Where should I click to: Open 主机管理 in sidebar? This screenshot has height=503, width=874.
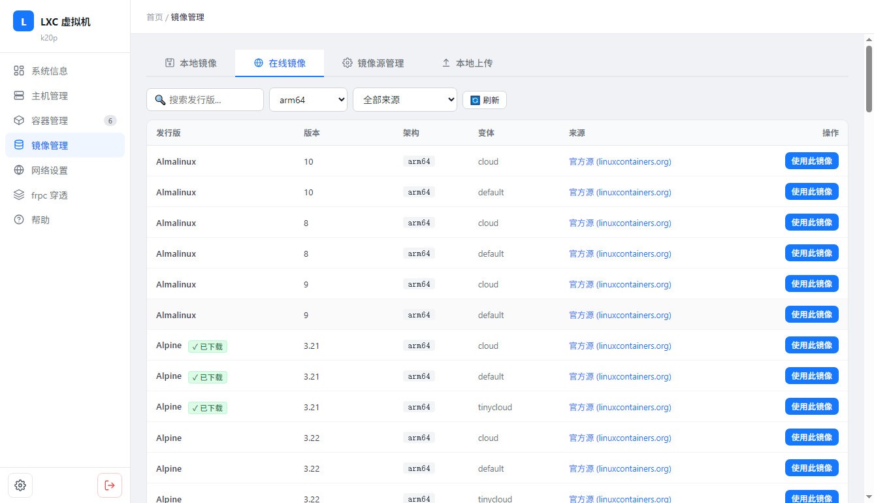click(65, 95)
